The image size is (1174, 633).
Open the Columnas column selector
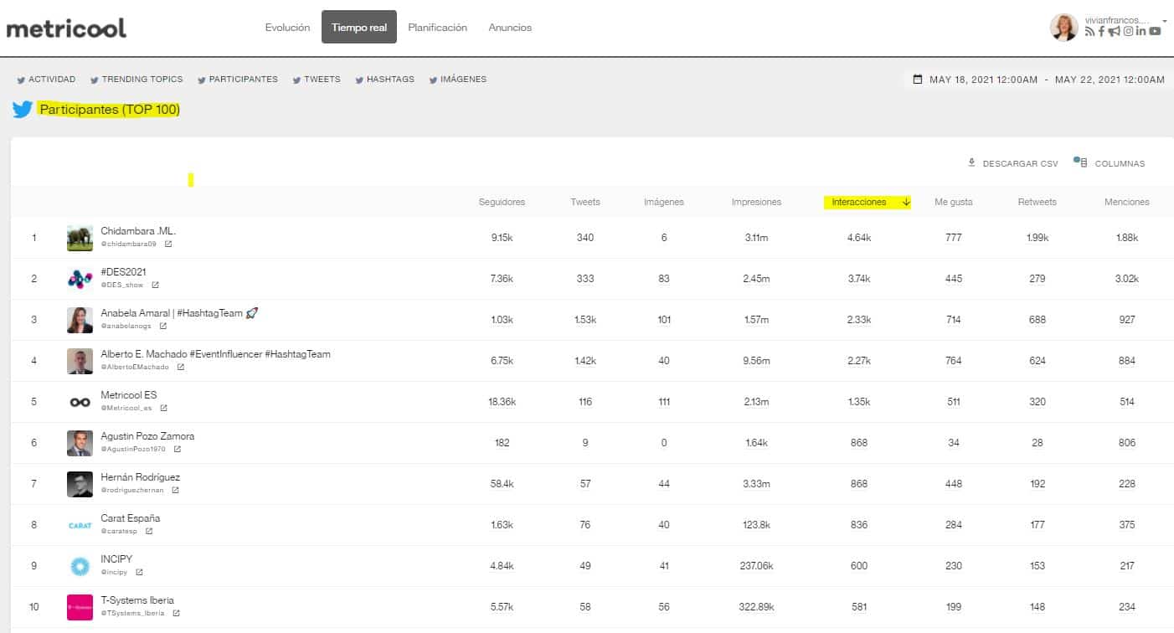(x=1110, y=163)
